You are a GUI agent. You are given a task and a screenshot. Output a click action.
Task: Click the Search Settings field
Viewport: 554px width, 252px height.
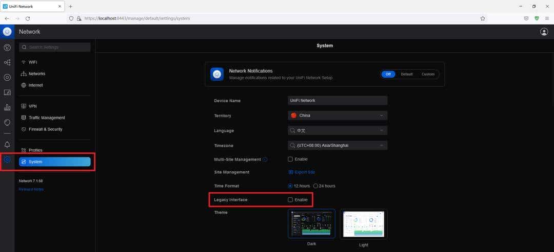55,47
